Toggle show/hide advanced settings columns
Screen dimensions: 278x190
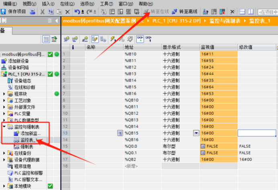[x=103, y=39]
